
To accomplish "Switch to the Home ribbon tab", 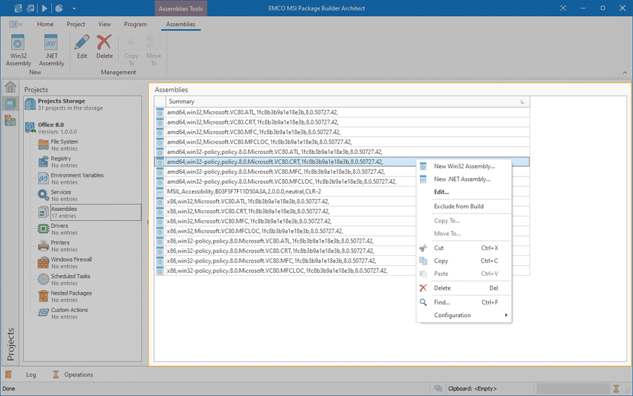I will click(x=45, y=24).
